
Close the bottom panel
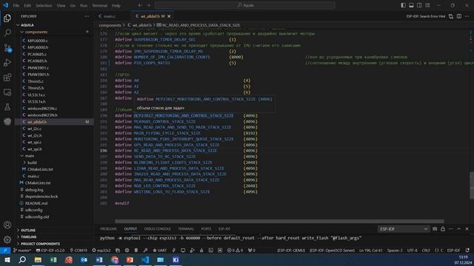point(467,229)
